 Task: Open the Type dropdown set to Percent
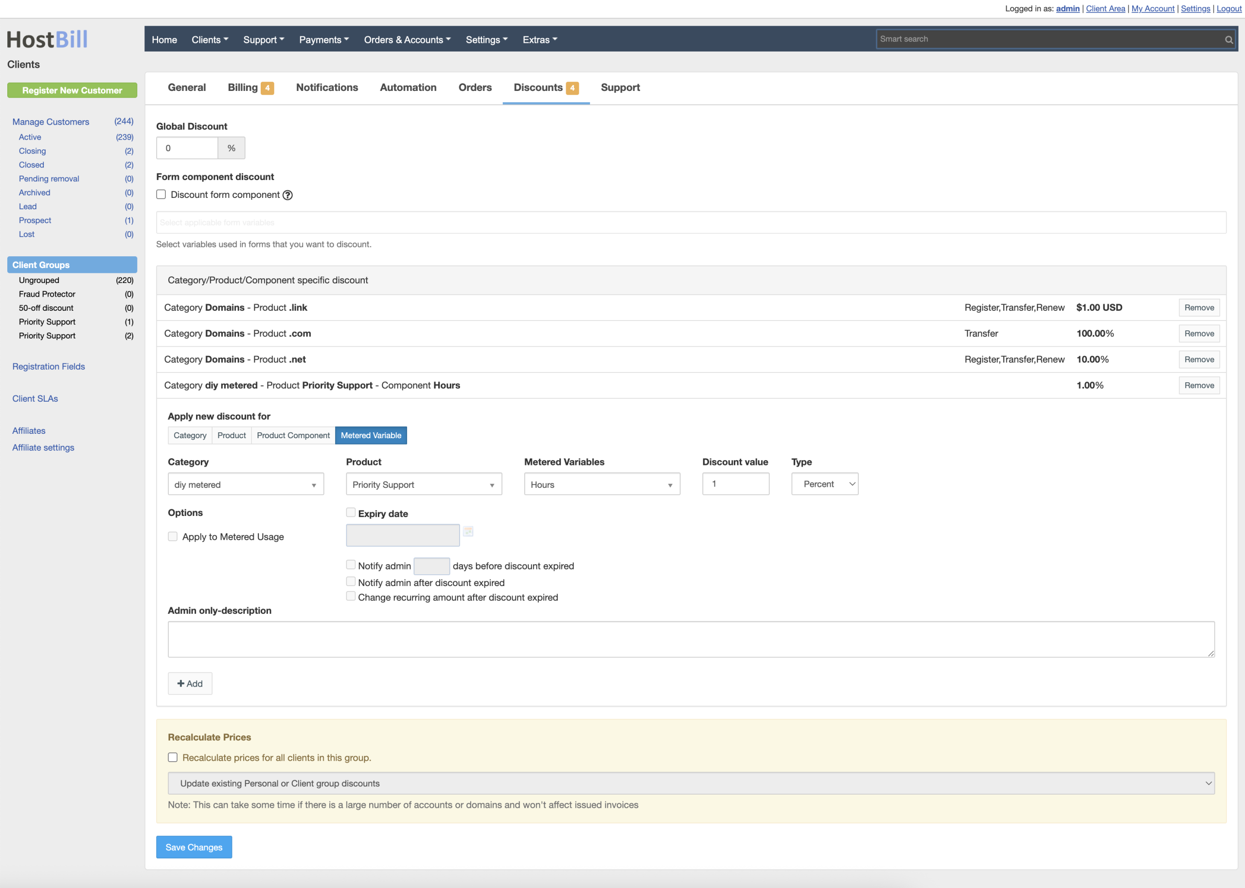coord(825,484)
